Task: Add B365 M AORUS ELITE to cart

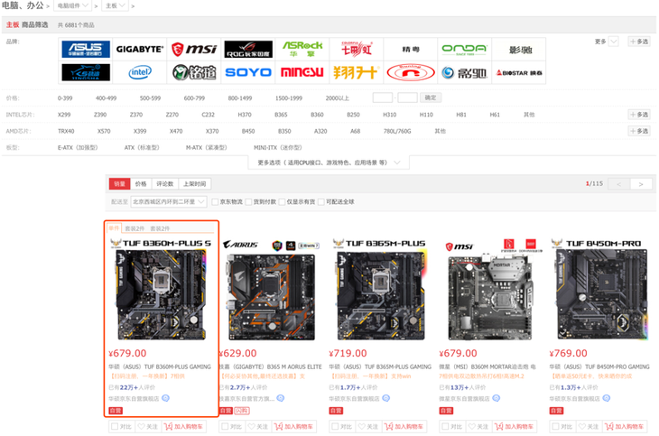Action: click(293, 426)
